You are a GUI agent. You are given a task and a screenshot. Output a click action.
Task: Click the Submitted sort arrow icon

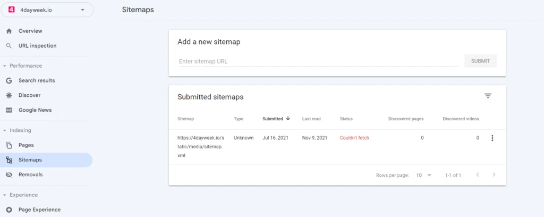pyautogui.click(x=288, y=119)
